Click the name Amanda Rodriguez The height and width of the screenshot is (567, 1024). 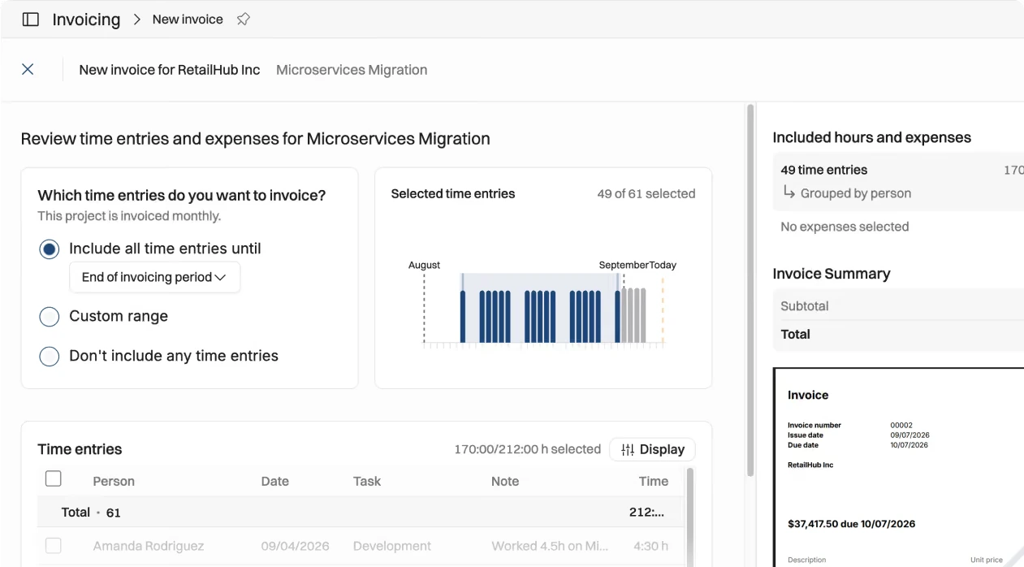pos(149,546)
